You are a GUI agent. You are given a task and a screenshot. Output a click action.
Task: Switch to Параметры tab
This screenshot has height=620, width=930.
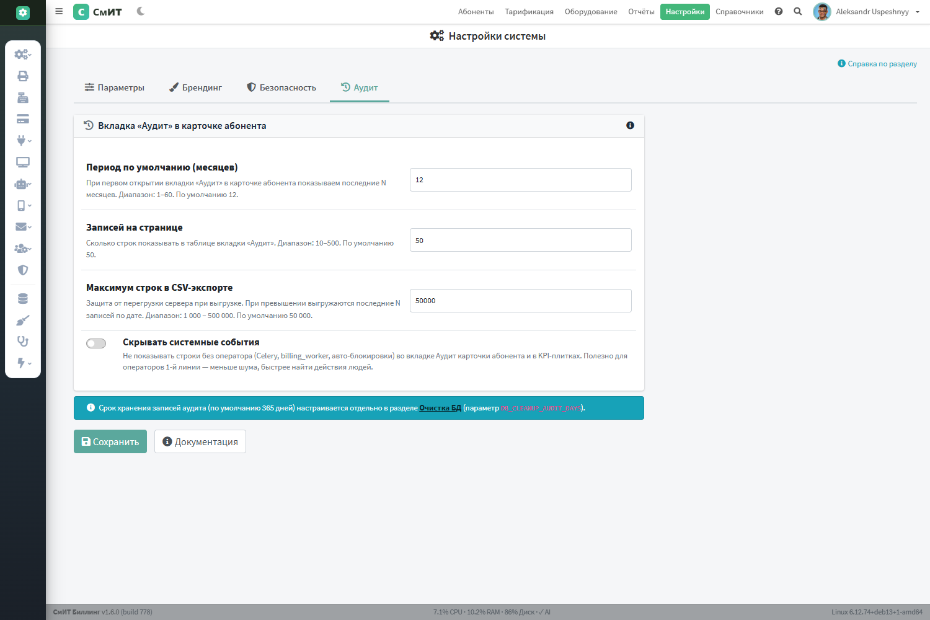point(115,87)
